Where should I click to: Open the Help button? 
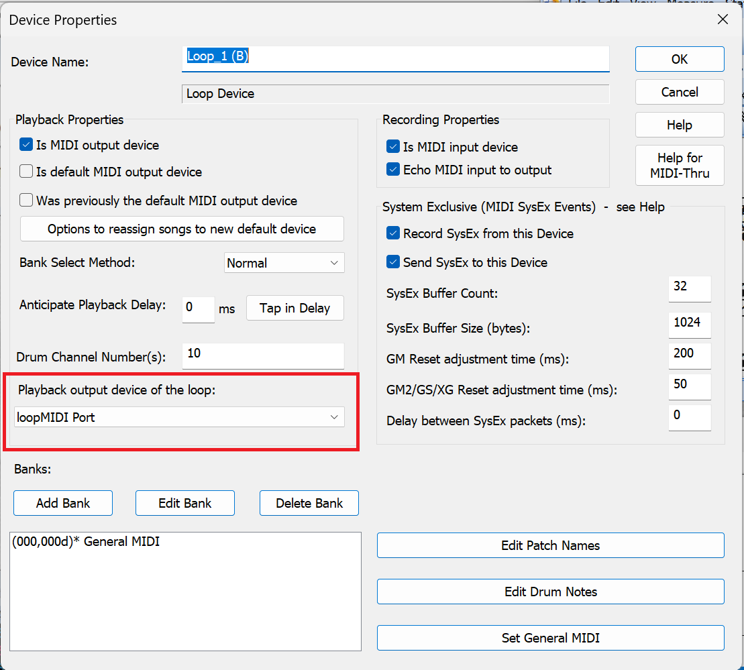[680, 125]
